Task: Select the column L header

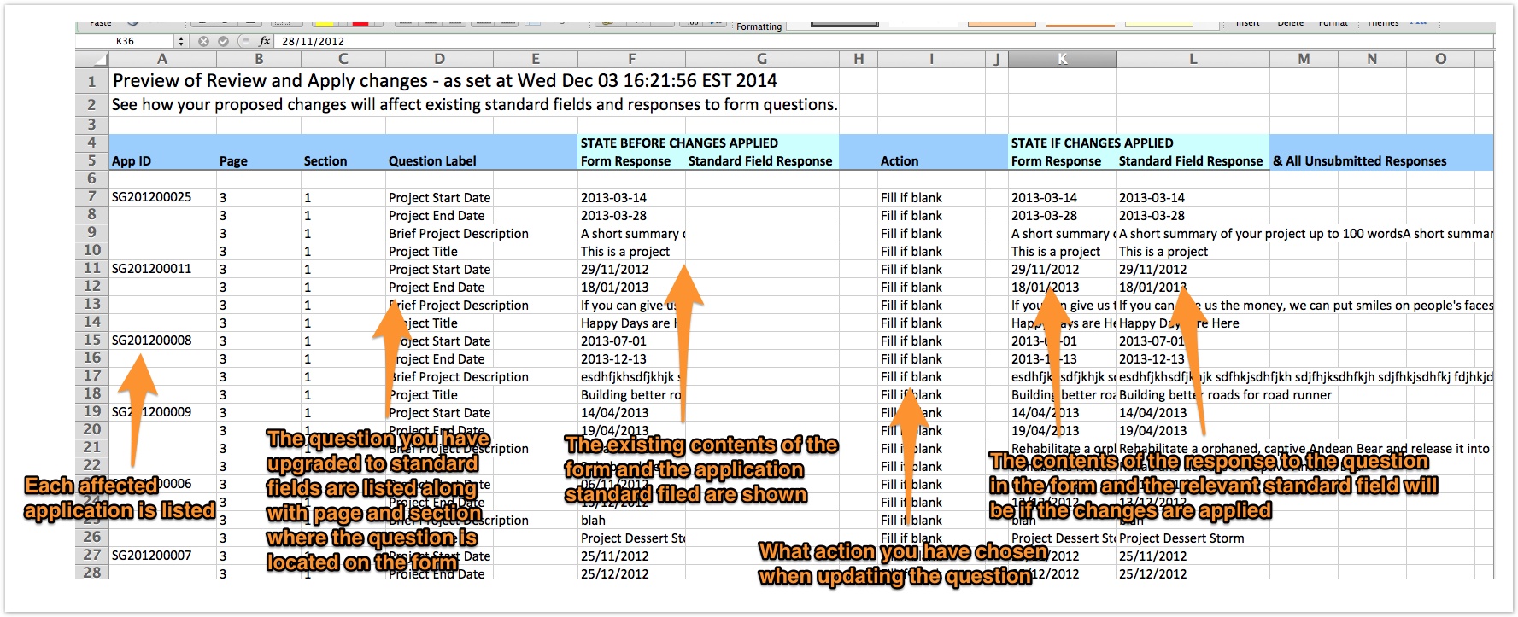Action: 1193,59
